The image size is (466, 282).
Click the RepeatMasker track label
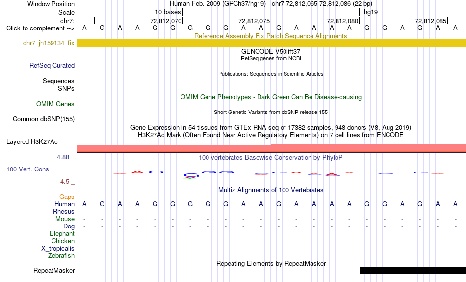(x=54, y=270)
